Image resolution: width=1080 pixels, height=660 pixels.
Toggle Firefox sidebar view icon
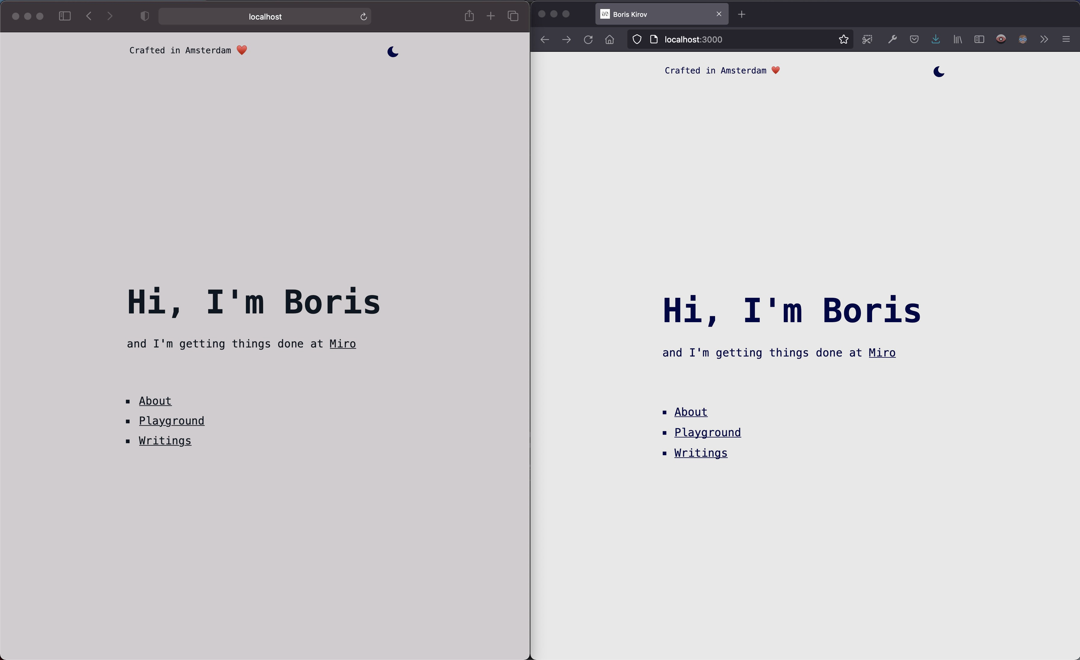tap(979, 39)
